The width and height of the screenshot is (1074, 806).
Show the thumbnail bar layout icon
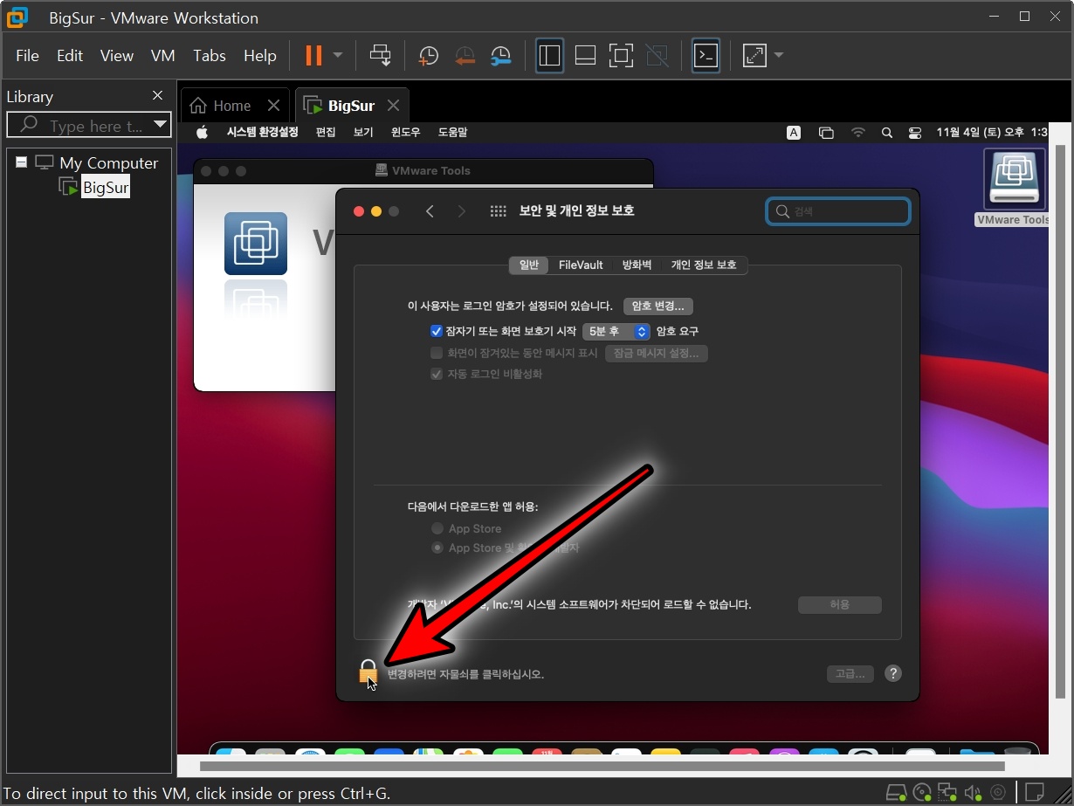585,56
